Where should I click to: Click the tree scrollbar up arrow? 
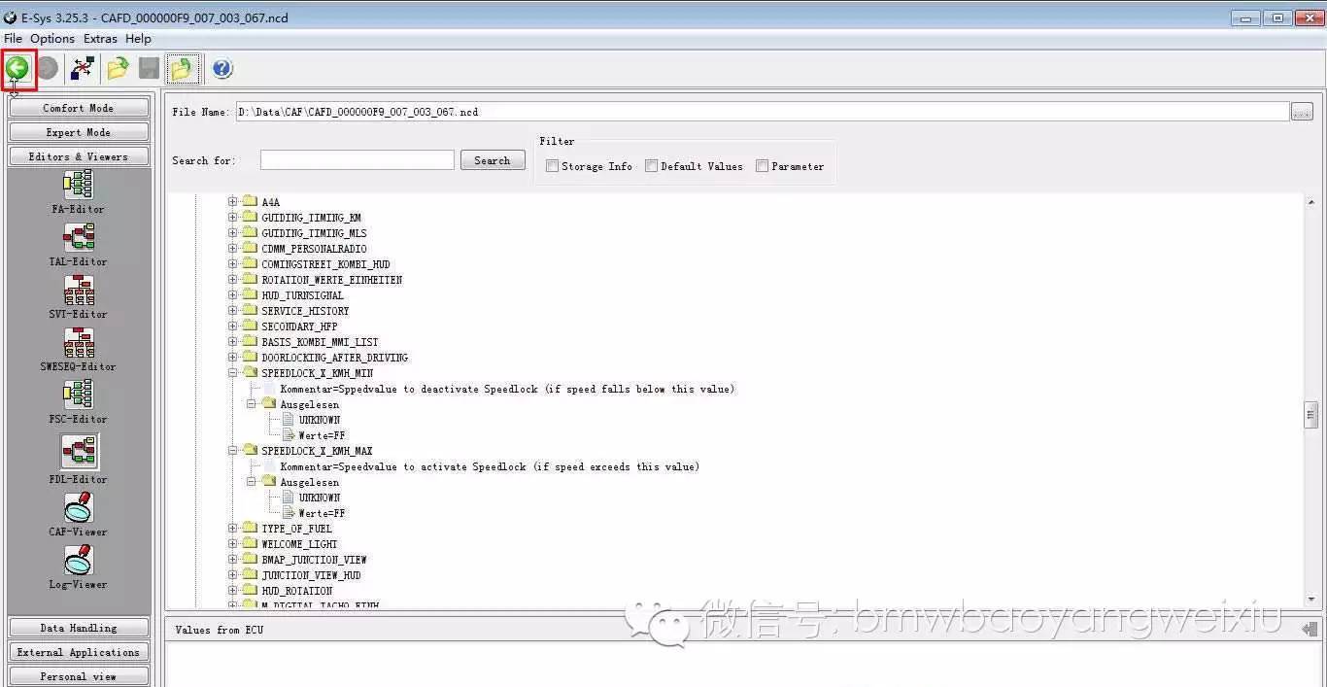[x=1310, y=201]
